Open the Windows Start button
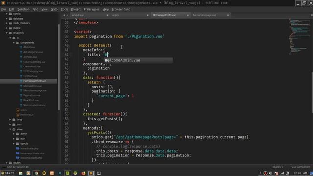The image size is (313, 176). (x=8, y=173)
